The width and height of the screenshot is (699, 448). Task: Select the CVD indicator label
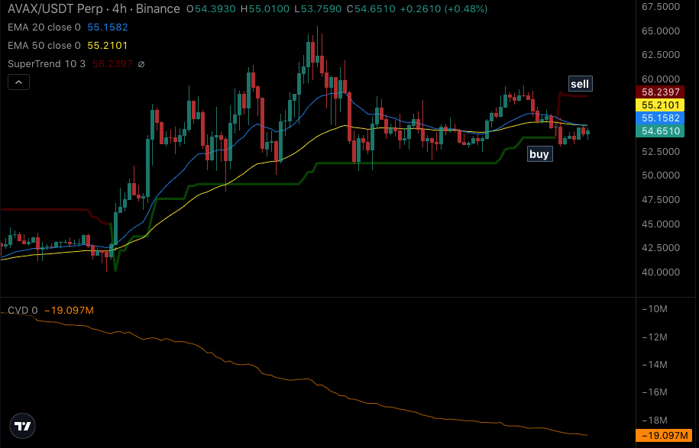point(23,311)
